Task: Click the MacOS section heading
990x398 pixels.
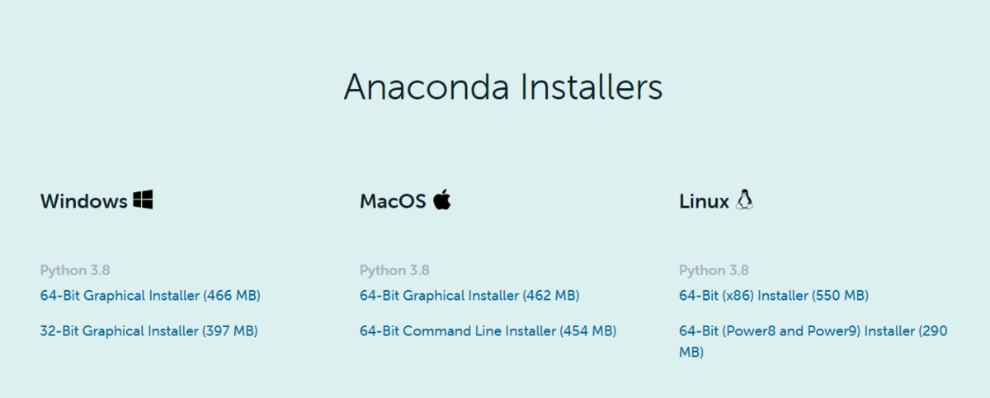Action: 393,201
